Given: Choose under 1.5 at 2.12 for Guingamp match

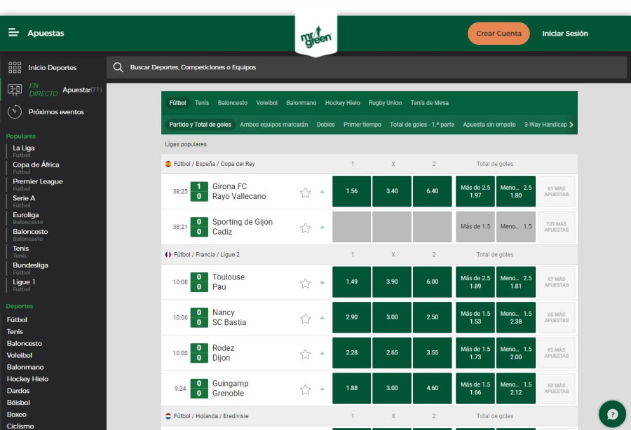Looking at the screenshot, I should (516, 388).
